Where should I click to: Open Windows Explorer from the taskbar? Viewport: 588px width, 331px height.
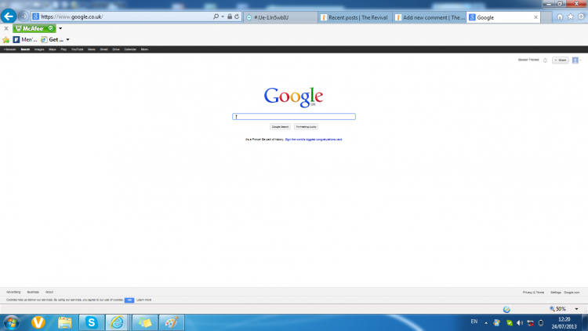tap(64, 322)
